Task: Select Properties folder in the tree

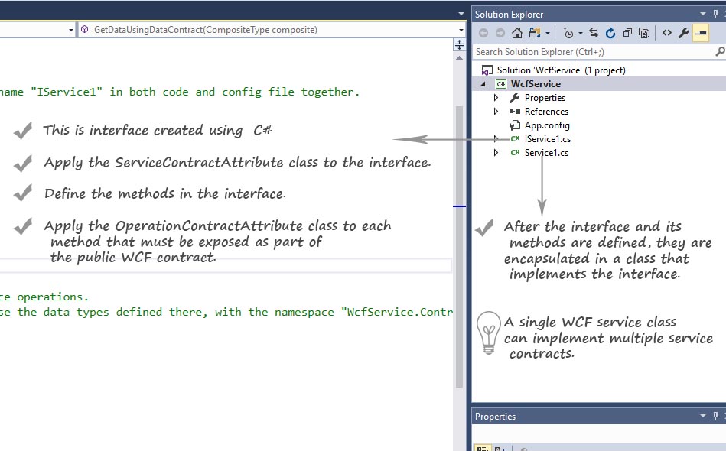Action: click(545, 98)
